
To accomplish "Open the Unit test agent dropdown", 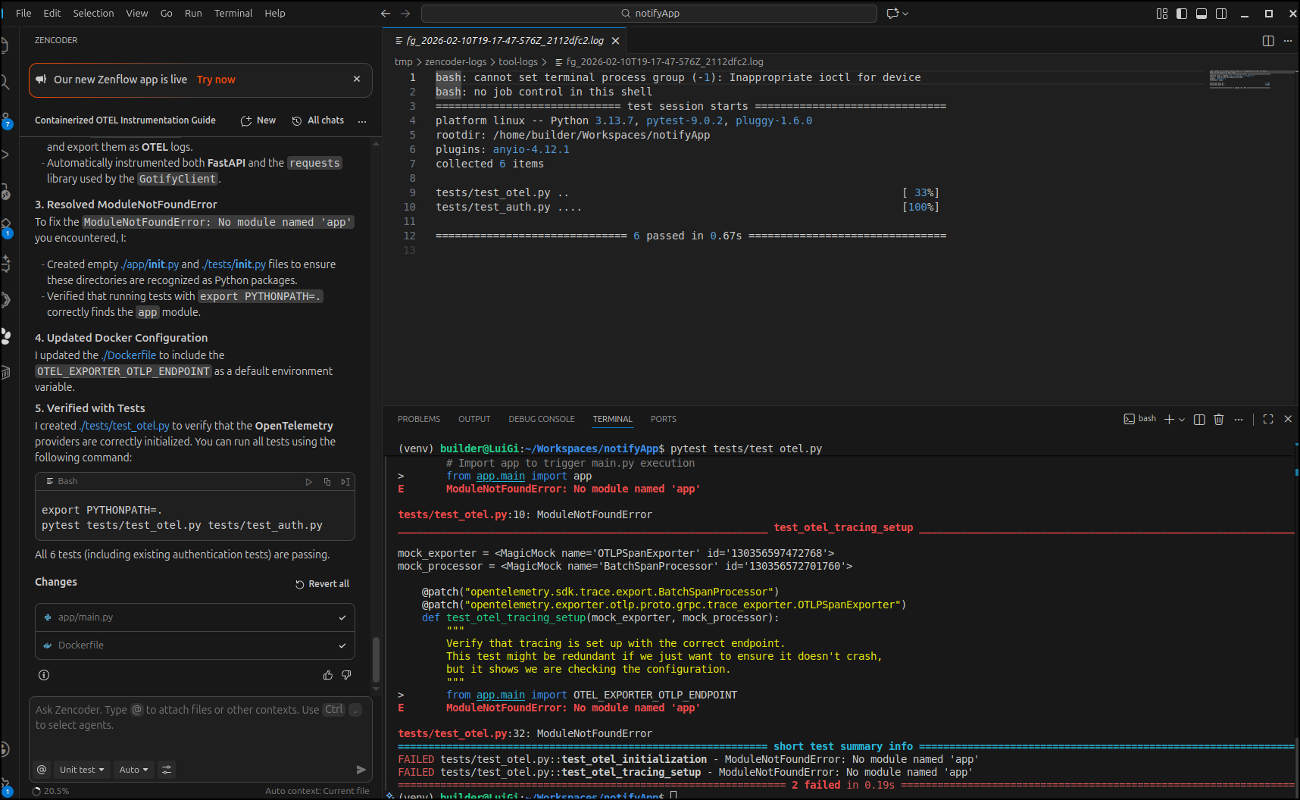I will coord(82,770).
